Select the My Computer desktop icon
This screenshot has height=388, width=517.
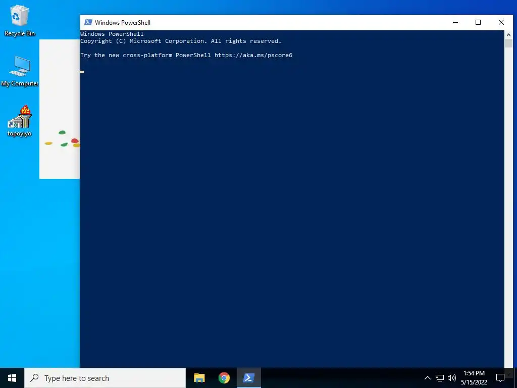point(20,71)
